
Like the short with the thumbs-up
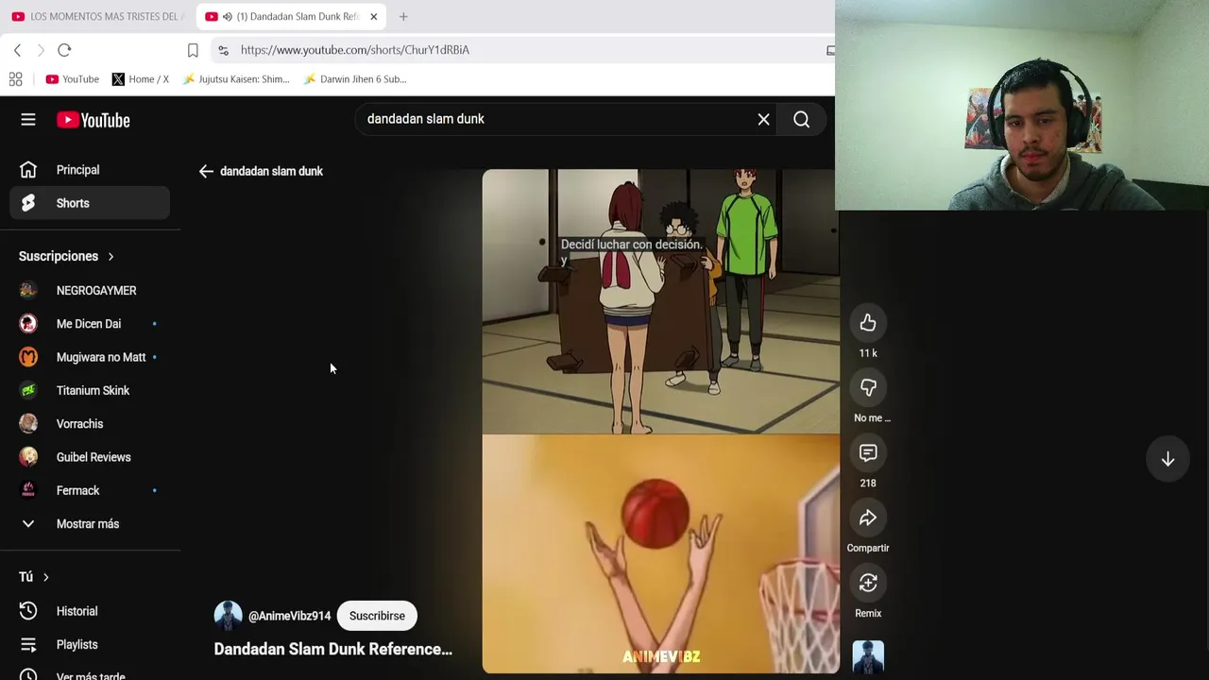click(x=868, y=323)
